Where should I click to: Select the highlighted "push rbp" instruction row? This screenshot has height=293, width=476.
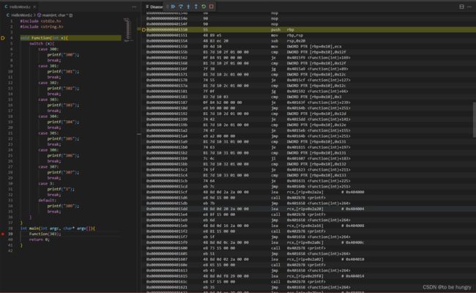click(x=308, y=30)
